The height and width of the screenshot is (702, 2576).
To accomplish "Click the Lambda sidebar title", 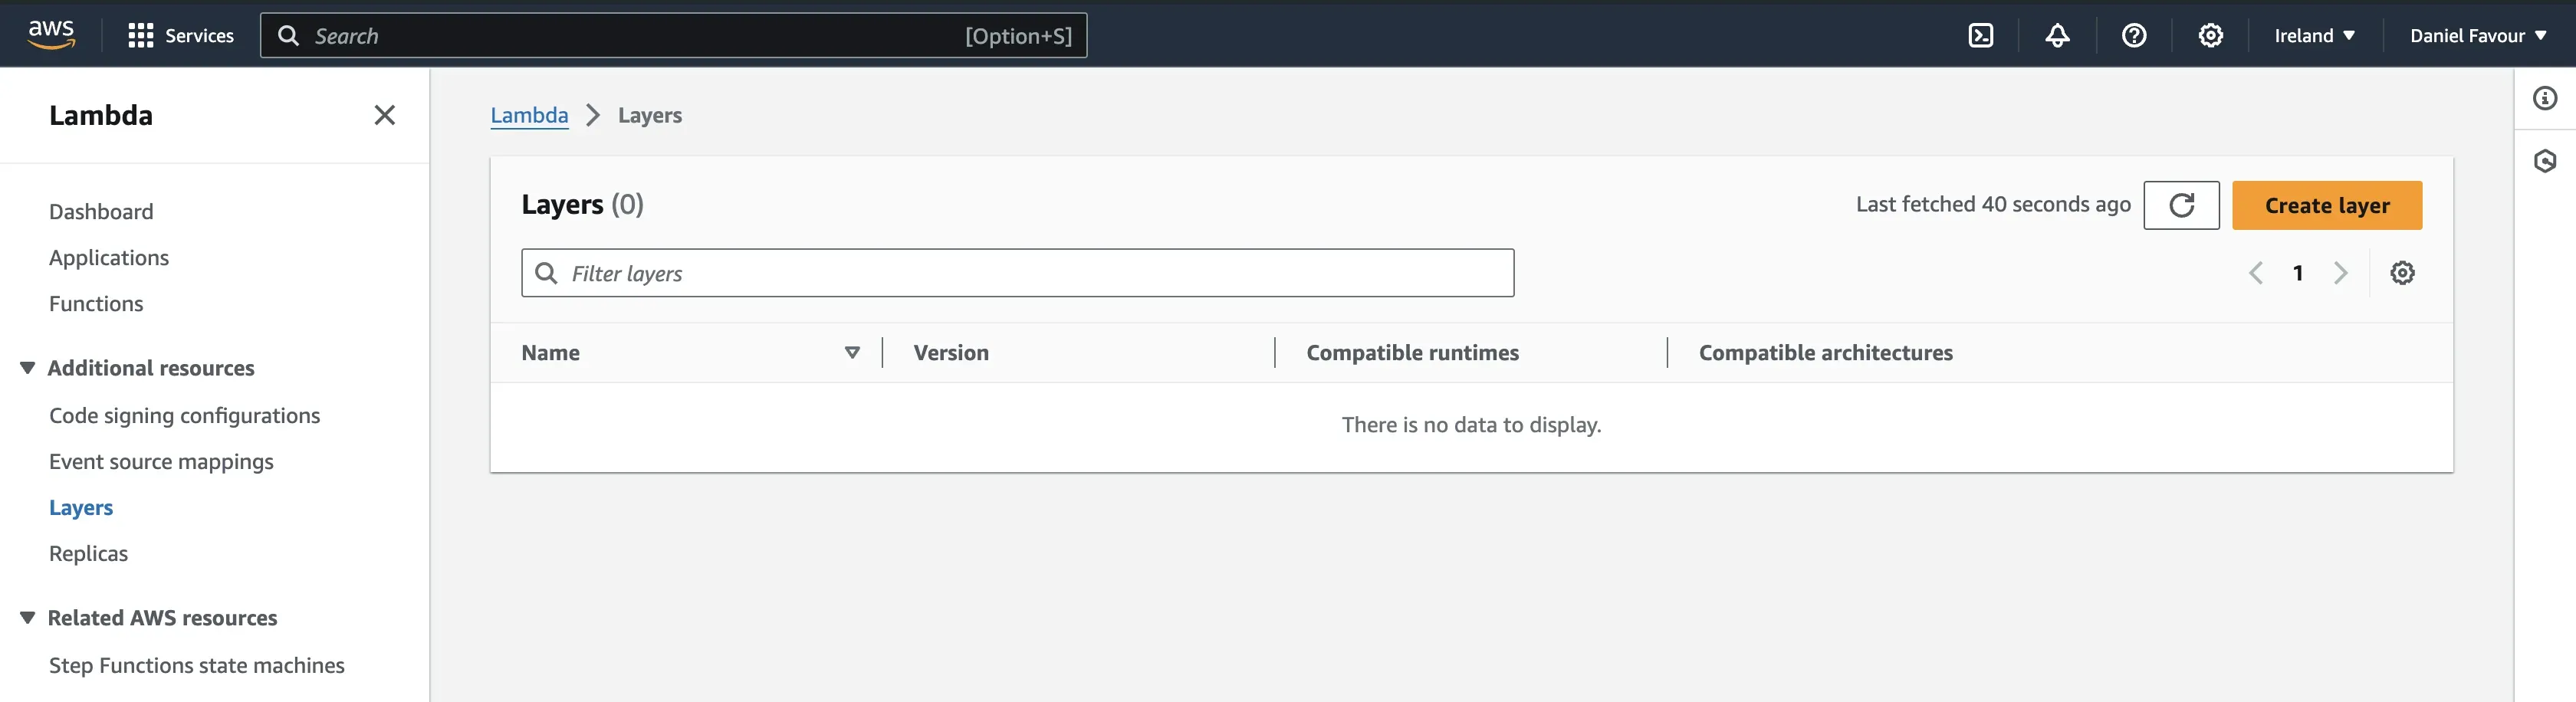I will (x=101, y=115).
